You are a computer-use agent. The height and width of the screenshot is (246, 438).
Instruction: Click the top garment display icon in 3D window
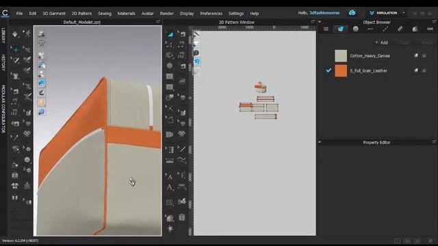coord(41,34)
